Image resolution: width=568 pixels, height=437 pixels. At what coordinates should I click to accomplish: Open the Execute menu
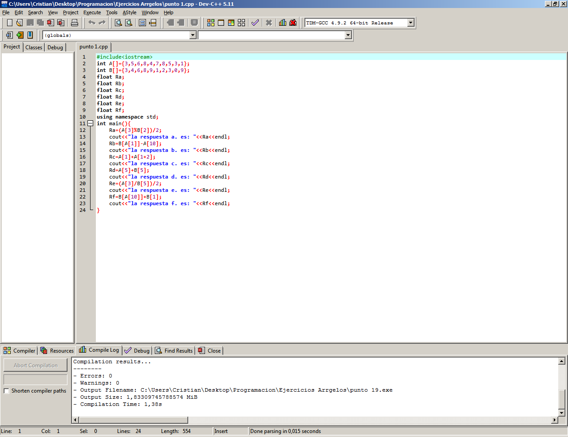click(92, 12)
